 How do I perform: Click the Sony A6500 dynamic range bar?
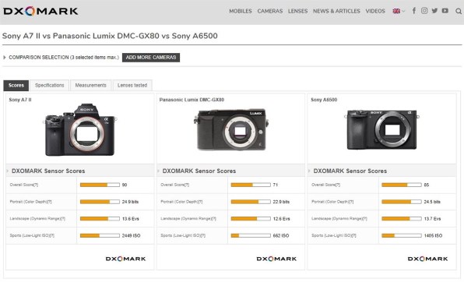402,219
